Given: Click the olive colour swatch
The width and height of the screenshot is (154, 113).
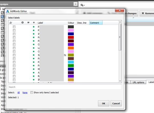Looking at the screenshot, I should pyautogui.click(x=71, y=55).
